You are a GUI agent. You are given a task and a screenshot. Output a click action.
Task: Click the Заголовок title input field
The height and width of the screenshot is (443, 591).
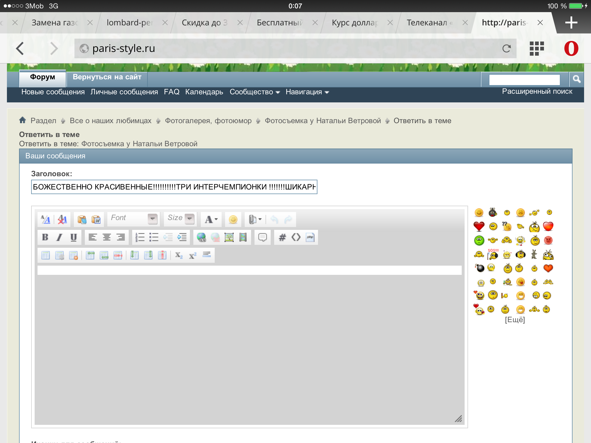174,187
